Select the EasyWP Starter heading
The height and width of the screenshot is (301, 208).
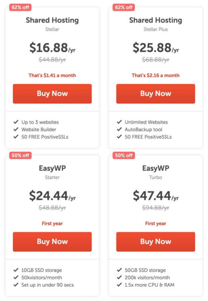click(52, 168)
